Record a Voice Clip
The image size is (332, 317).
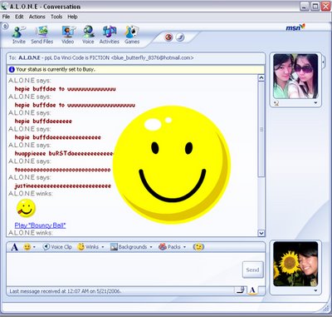(57, 247)
